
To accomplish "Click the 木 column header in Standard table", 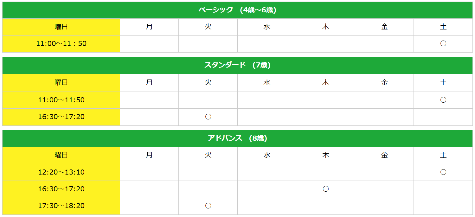I will coord(325,83).
